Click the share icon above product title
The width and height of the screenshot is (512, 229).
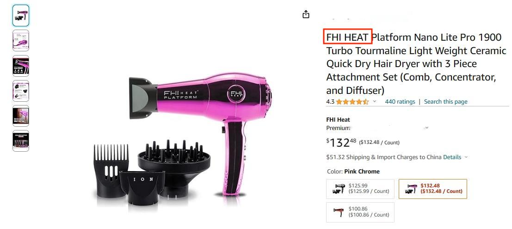pos(306,14)
